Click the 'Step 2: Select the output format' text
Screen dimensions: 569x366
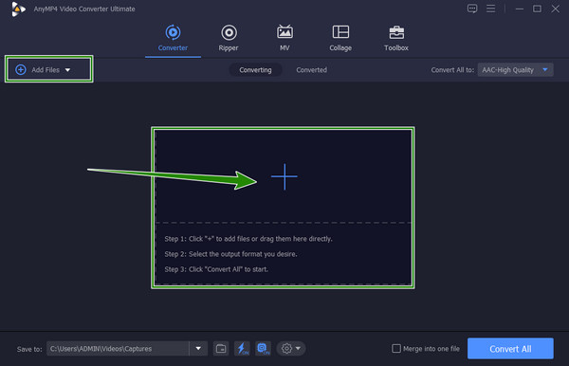pyautogui.click(x=230, y=254)
